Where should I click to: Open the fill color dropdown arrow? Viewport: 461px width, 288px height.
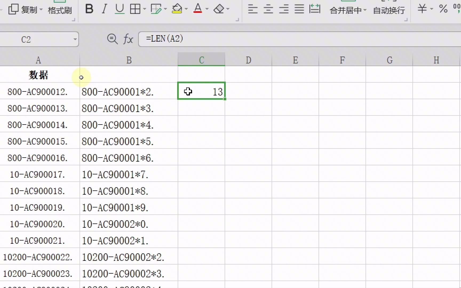[186, 9]
